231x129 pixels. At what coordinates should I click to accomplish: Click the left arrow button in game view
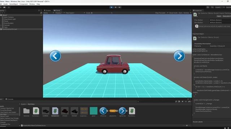pos(55,56)
